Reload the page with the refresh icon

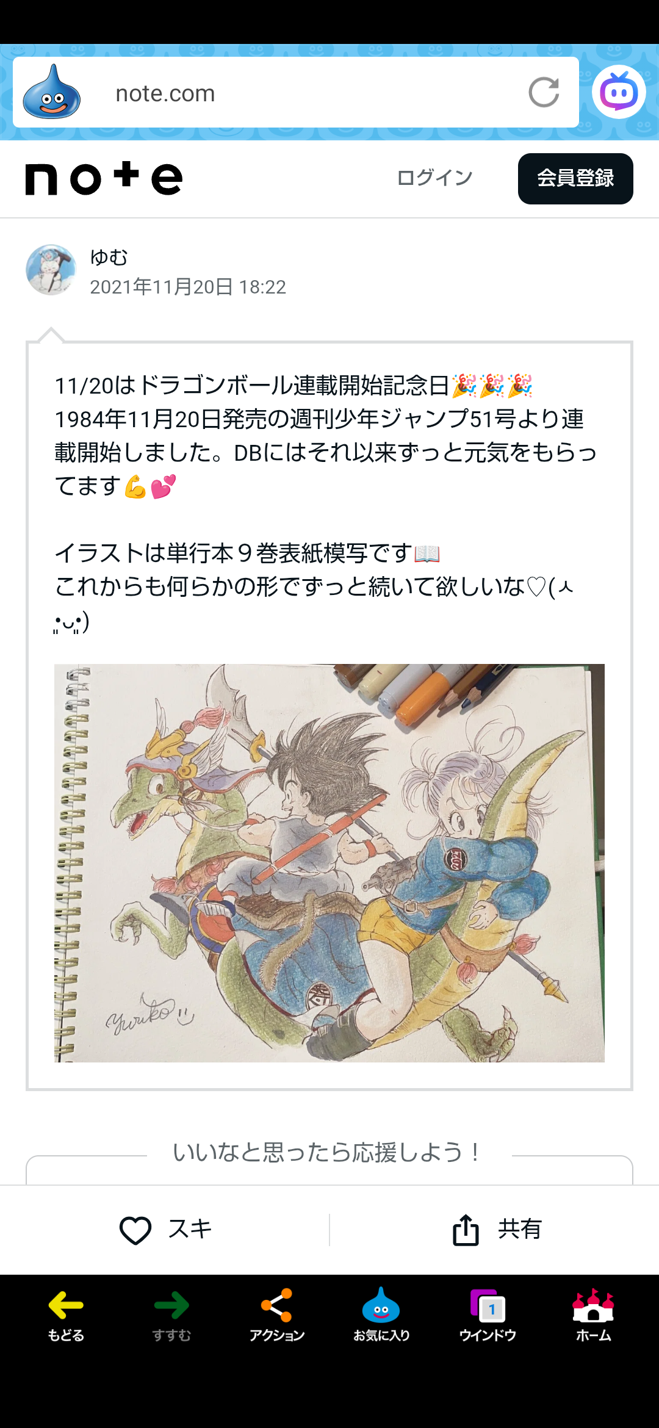point(544,92)
